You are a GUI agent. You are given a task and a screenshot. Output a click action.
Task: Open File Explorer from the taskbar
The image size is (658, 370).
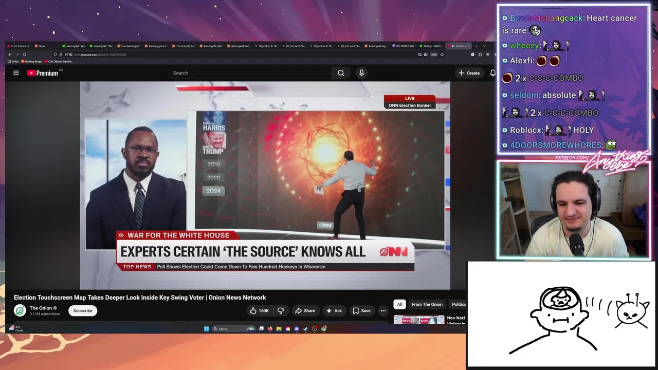pyautogui.click(x=279, y=329)
